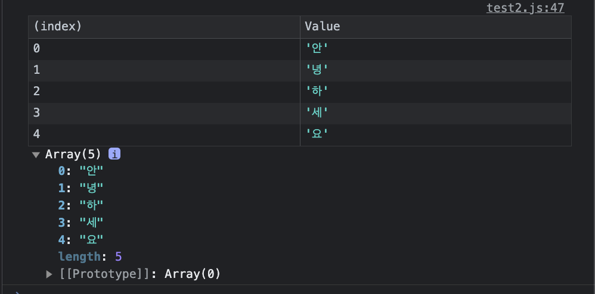Select array entry 3: "세"

coord(81,223)
